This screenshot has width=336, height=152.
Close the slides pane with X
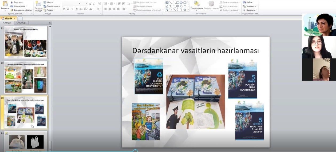pyautogui.click(x=50, y=23)
